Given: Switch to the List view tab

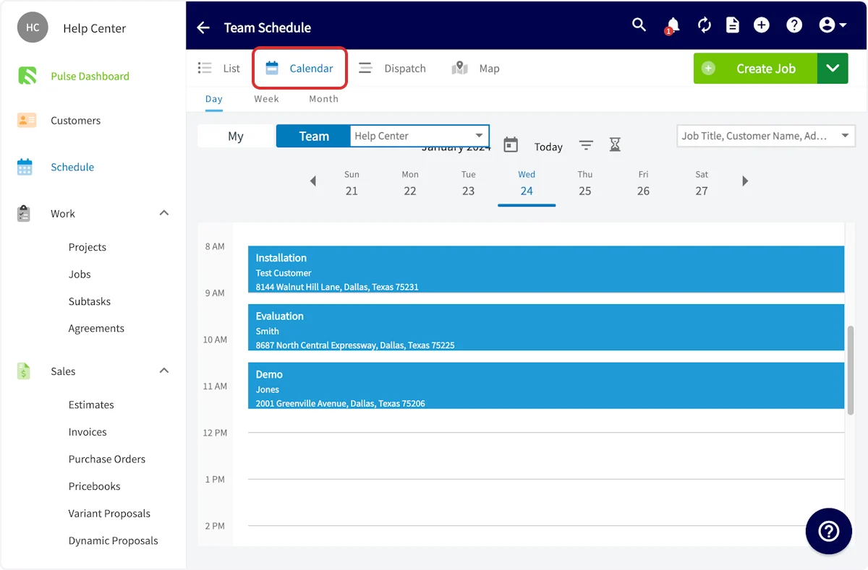Looking at the screenshot, I should click(x=219, y=69).
